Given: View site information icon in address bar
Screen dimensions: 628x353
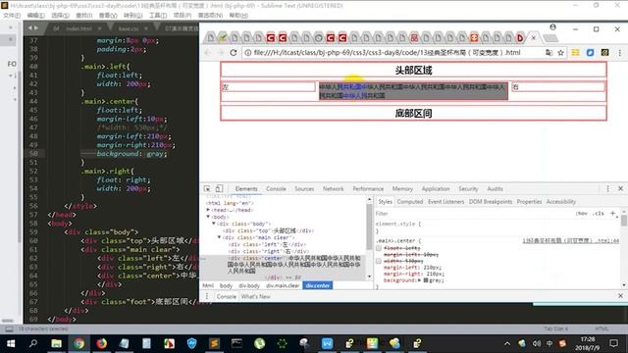Looking at the screenshot, I should coord(248,52).
